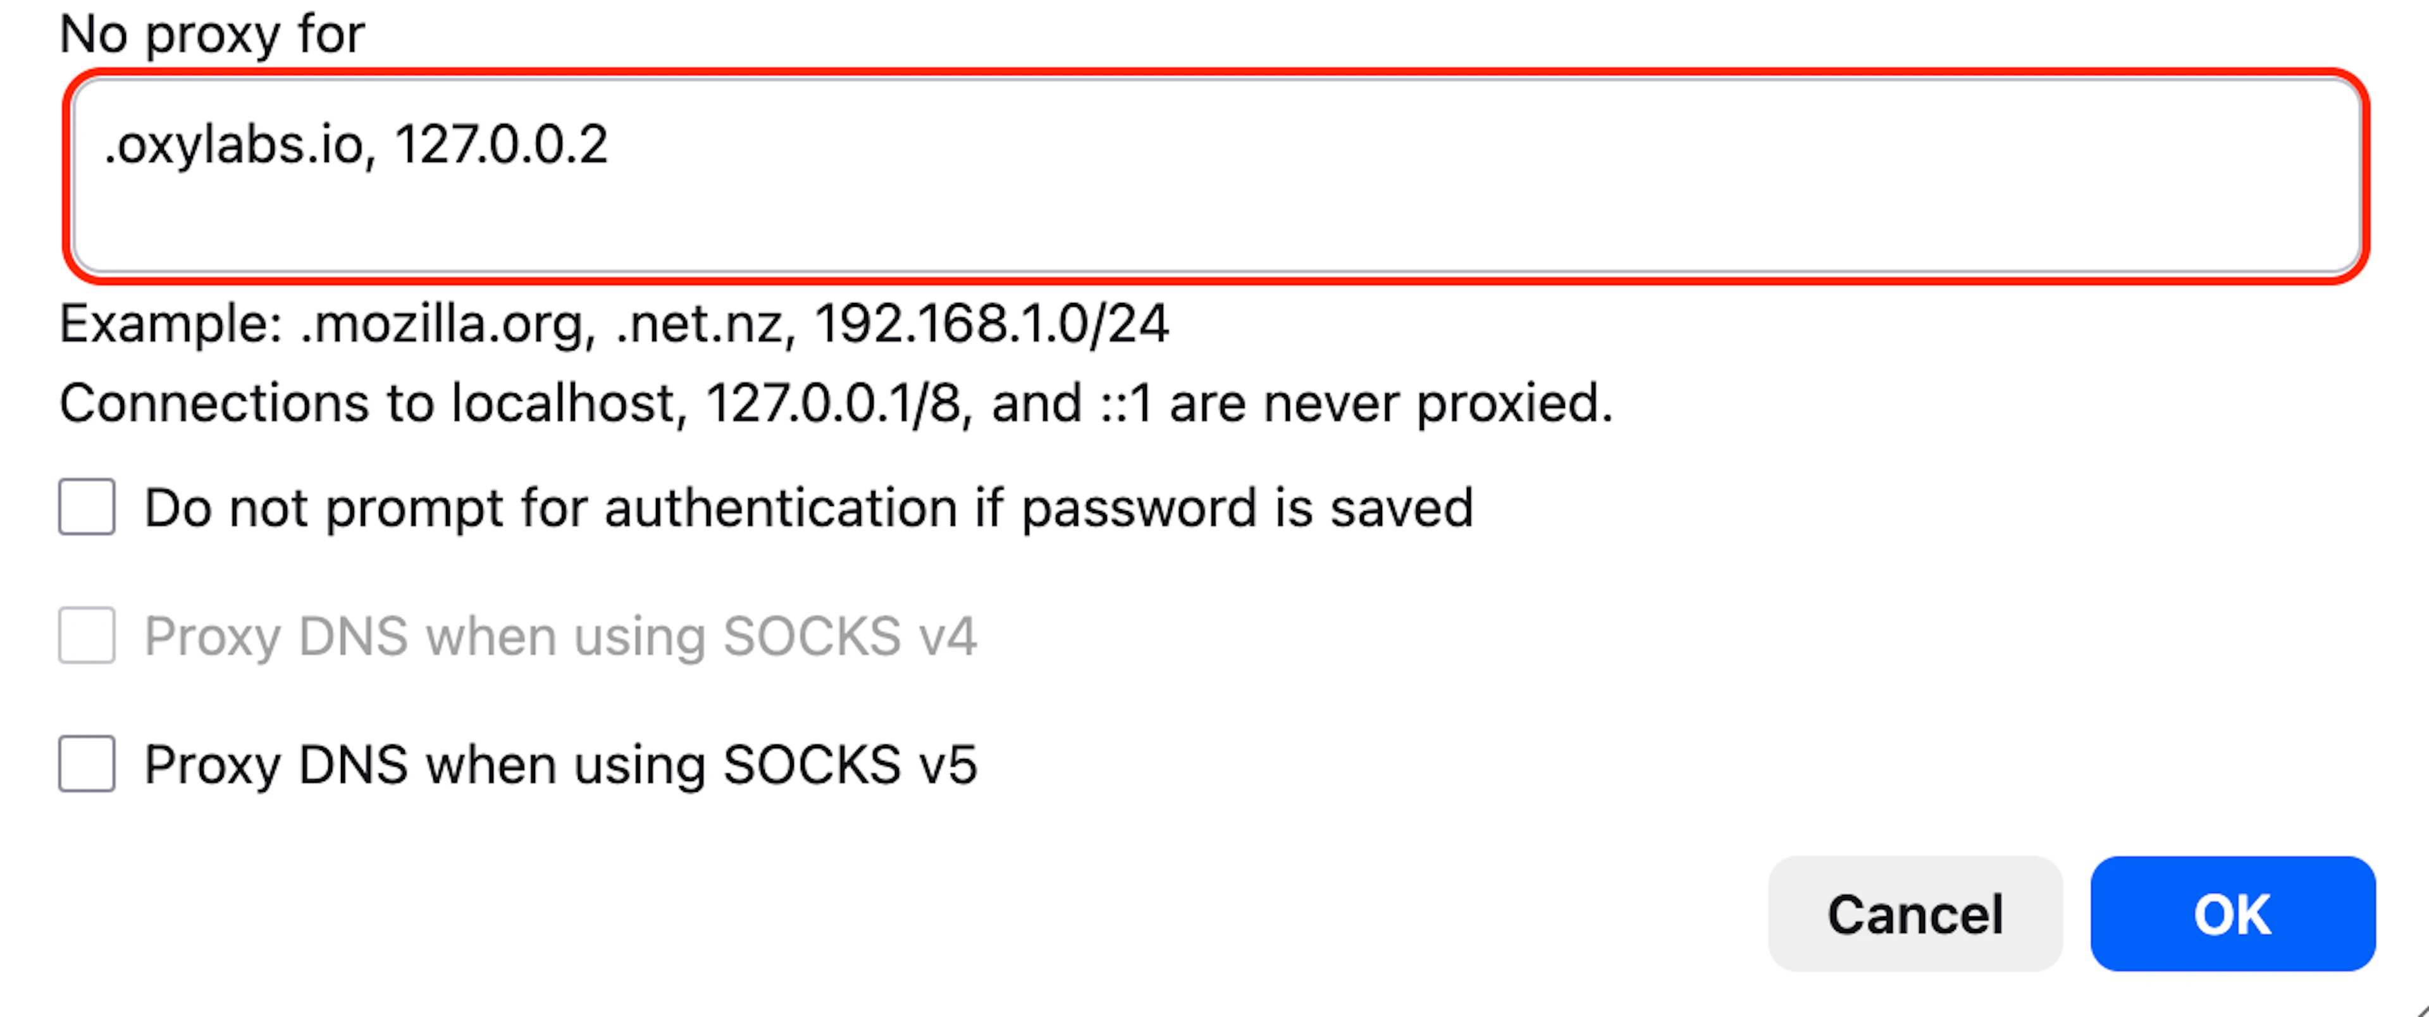Click the ".mozilla.org" example text
The image size is (2429, 1017).
[x=448, y=324]
